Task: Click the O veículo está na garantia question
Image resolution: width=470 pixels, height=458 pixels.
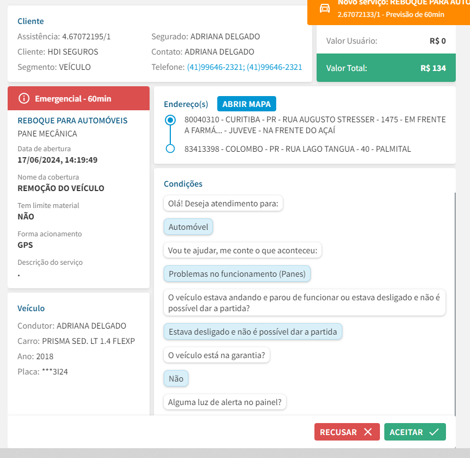Action: coord(216,355)
